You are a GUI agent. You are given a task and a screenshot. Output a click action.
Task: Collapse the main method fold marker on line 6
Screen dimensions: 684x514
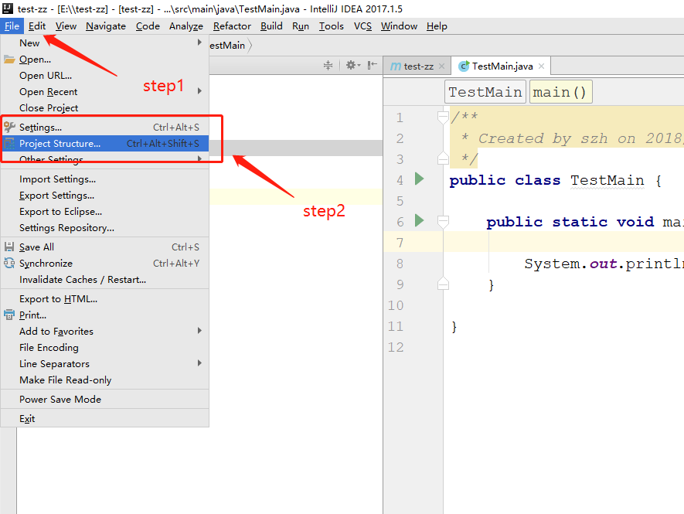[x=443, y=222]
